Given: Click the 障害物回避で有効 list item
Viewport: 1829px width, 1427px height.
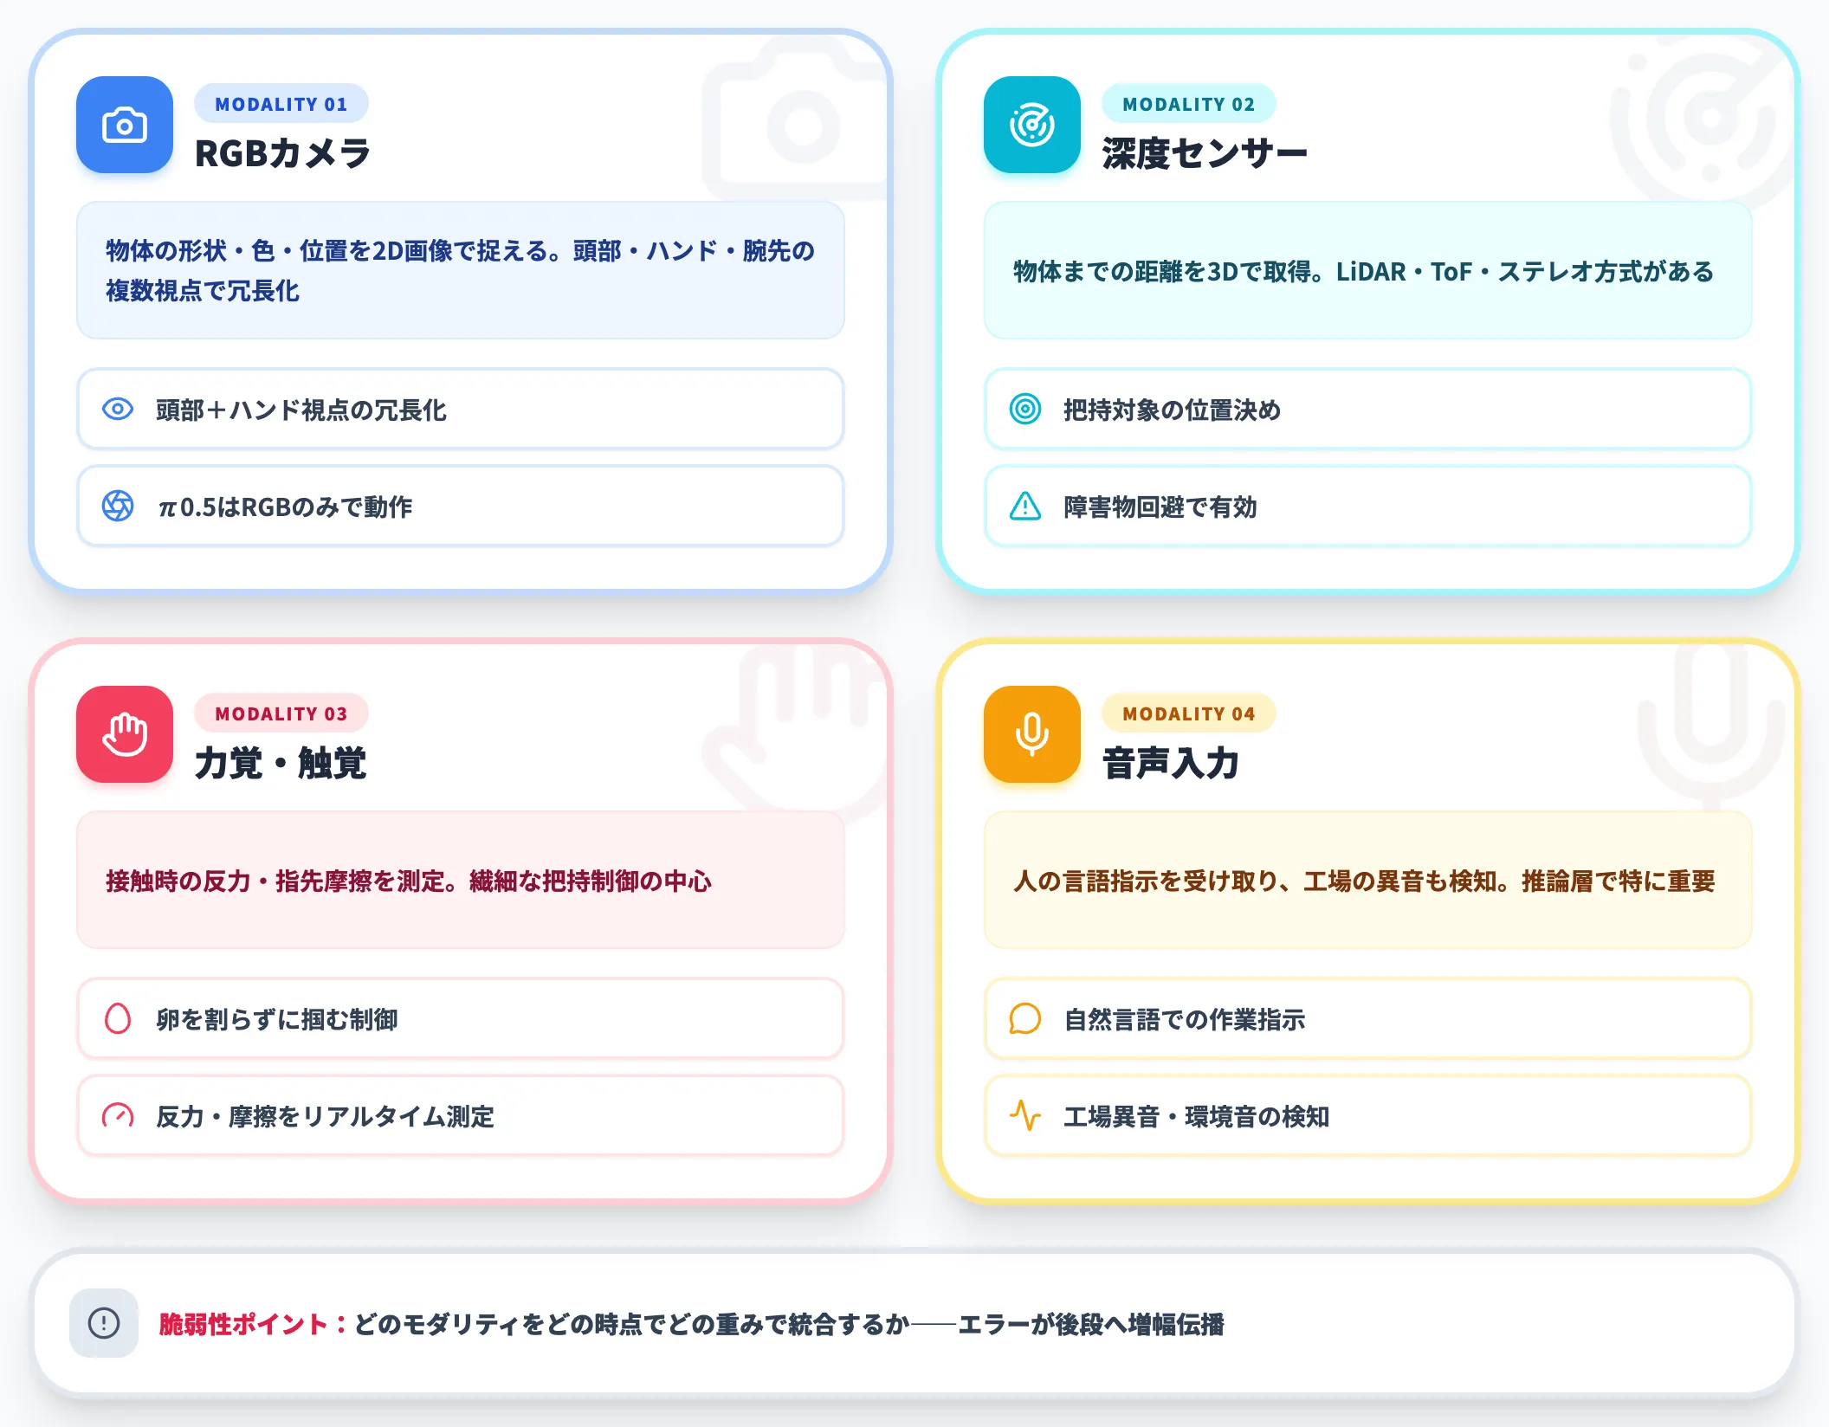Looking at the screenshot, I should pos(1368,506).
